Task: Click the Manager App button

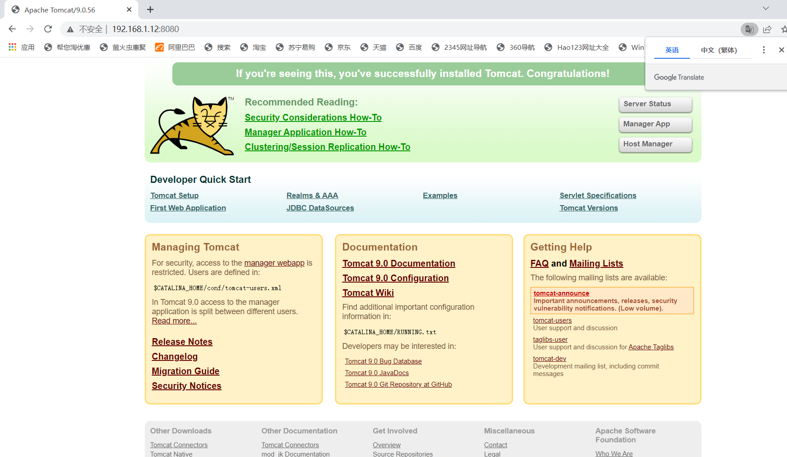Action: pyautogui.click(x=655, y=124)
